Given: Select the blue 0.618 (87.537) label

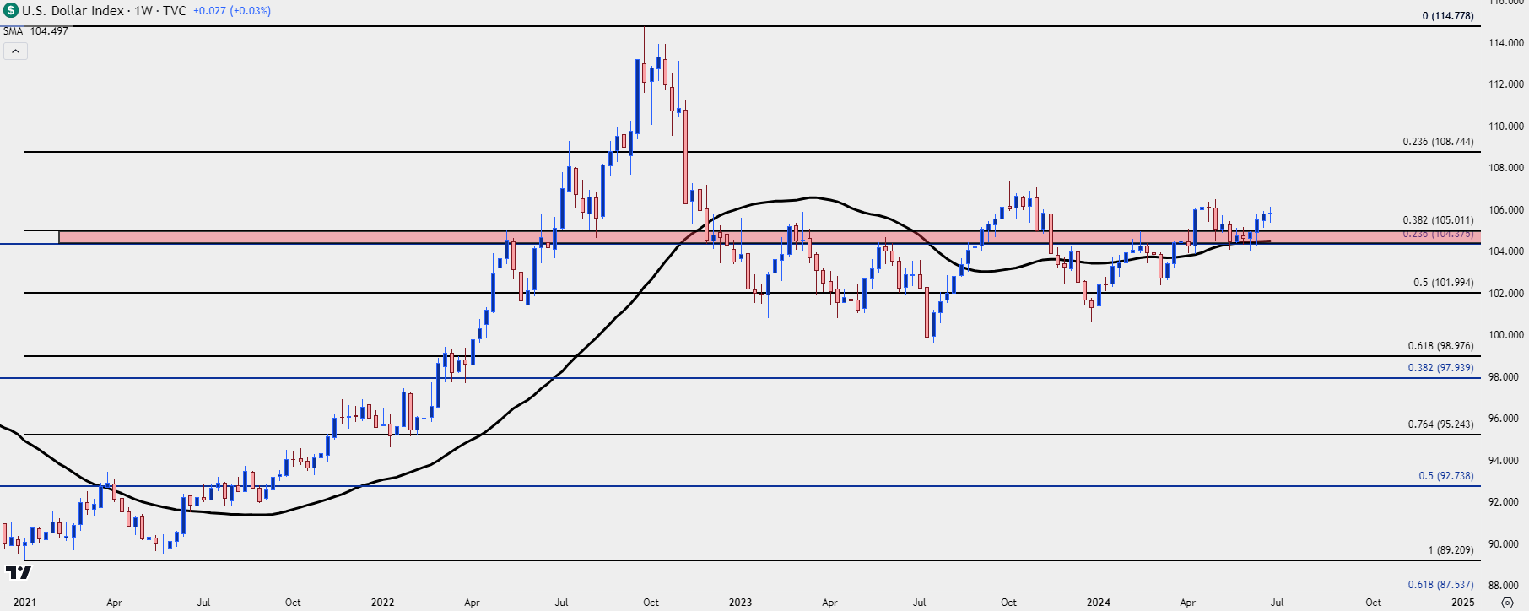Looking at the screenshot, I should (1441, 585).
